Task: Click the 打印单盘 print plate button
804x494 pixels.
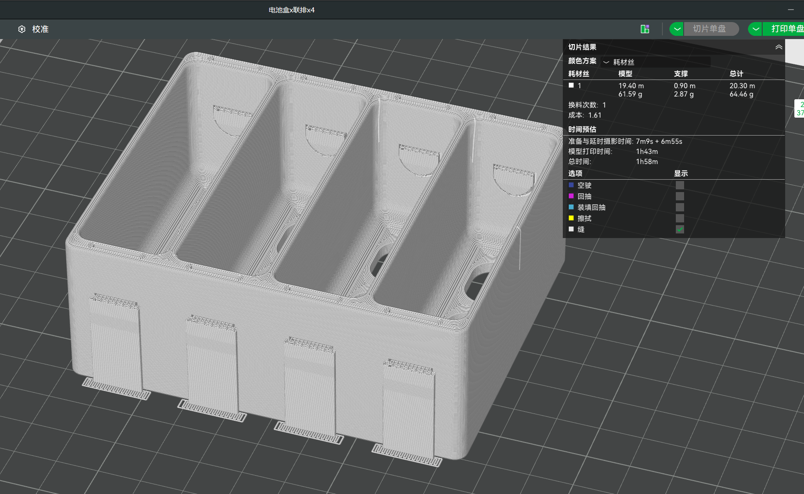Action: pyautogui.click(x=784, y=29)
